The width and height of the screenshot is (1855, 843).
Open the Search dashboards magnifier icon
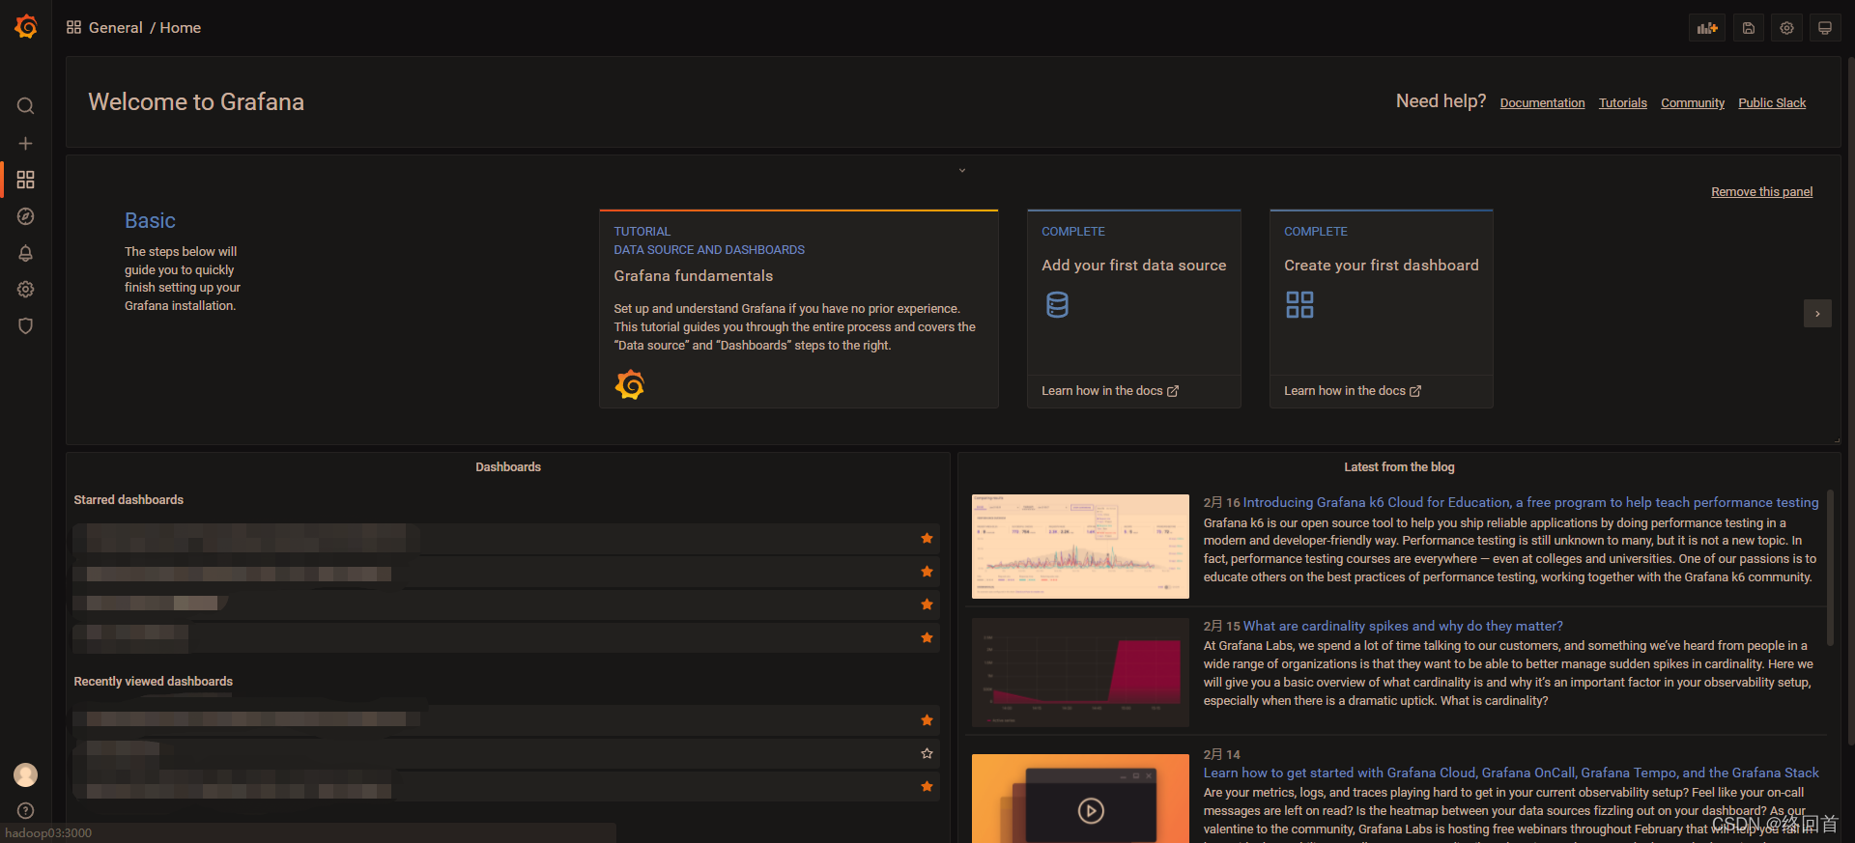(26, 106)
